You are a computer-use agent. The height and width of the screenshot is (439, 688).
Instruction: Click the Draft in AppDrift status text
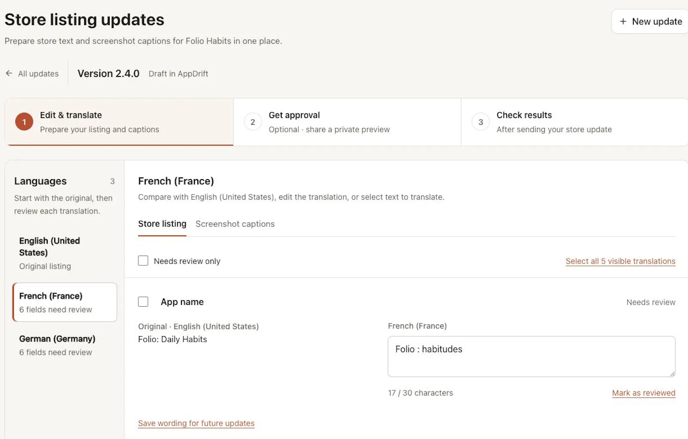pos(178,74)
